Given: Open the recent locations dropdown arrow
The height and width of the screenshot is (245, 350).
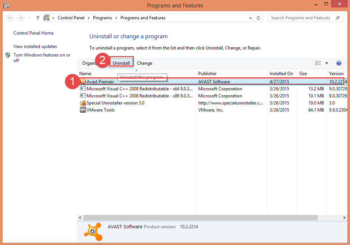Looking at the screenshot, I should (x=29, y=18).
